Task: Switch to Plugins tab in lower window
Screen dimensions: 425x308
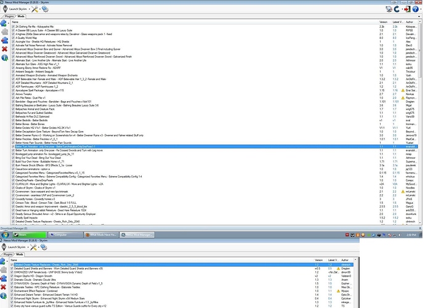Action: (7, 254)
